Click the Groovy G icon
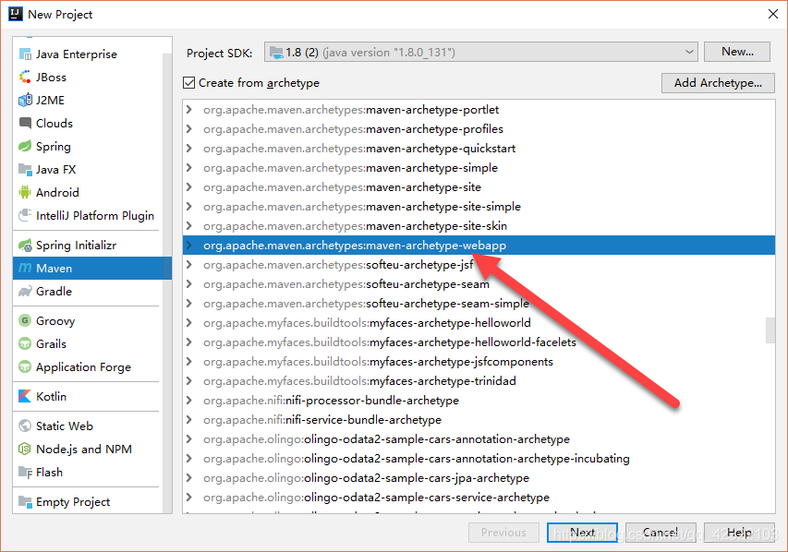The height and width of the screenshot is (552, 788). (x=25, y=320)
